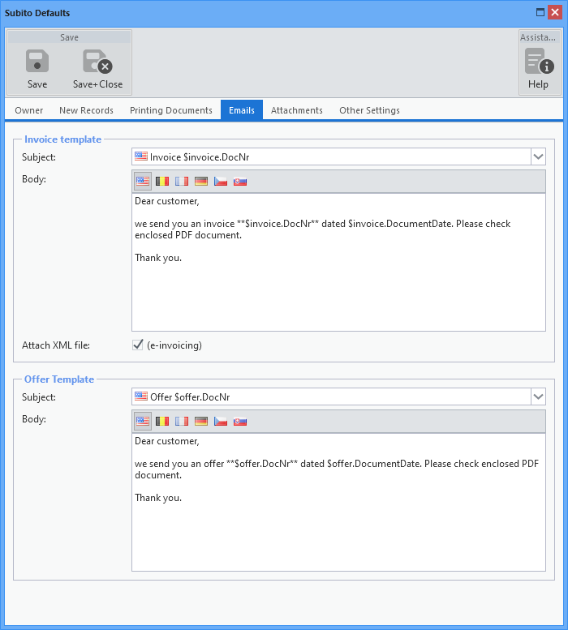The width and height of the screenshot is (568, 630).
Task: Switch to the Owner tab
Action: tap(29, 110)
